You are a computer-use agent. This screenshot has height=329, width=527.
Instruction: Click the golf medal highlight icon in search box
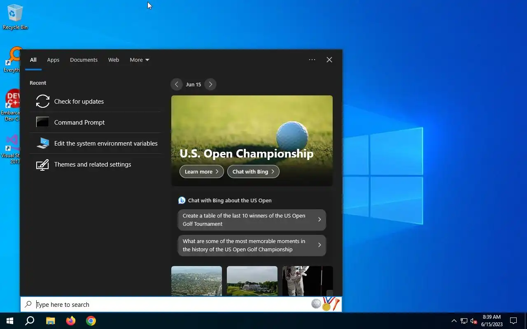pyautogui.click(x=326, y=304)
